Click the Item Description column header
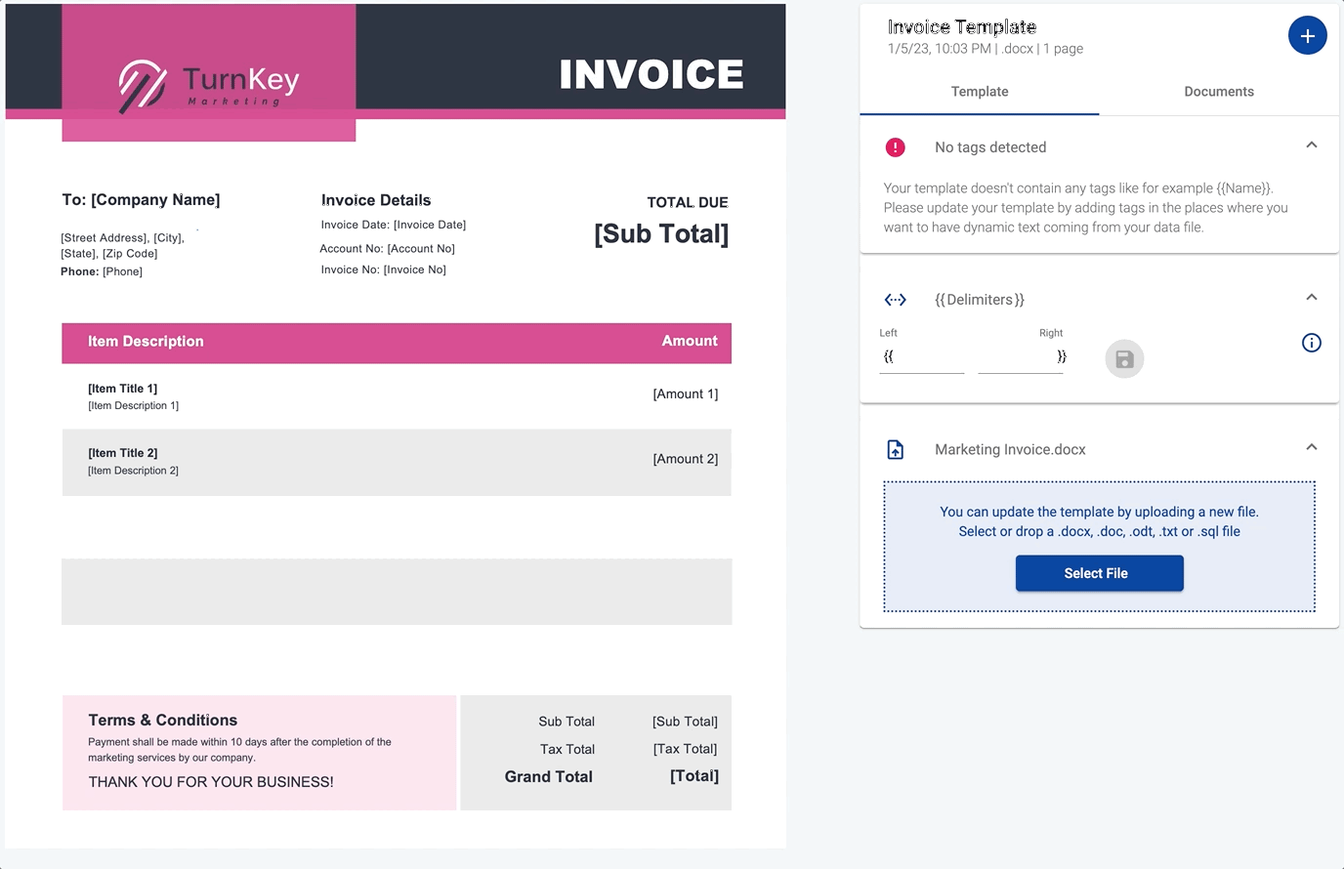The image size is (1344, 869). [146, 341]
